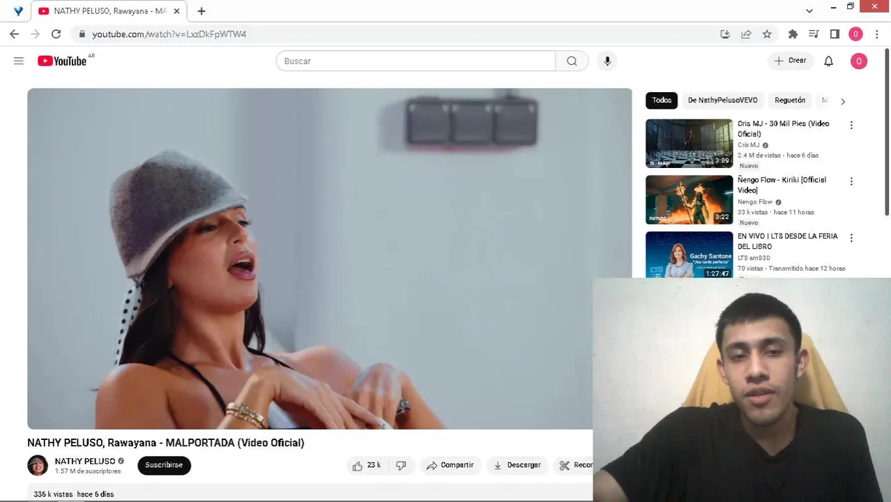The width and height of the screenshot is (891, 502).
Task: Open NATHY PELUSO channel avatar
Action: [38, 465]
